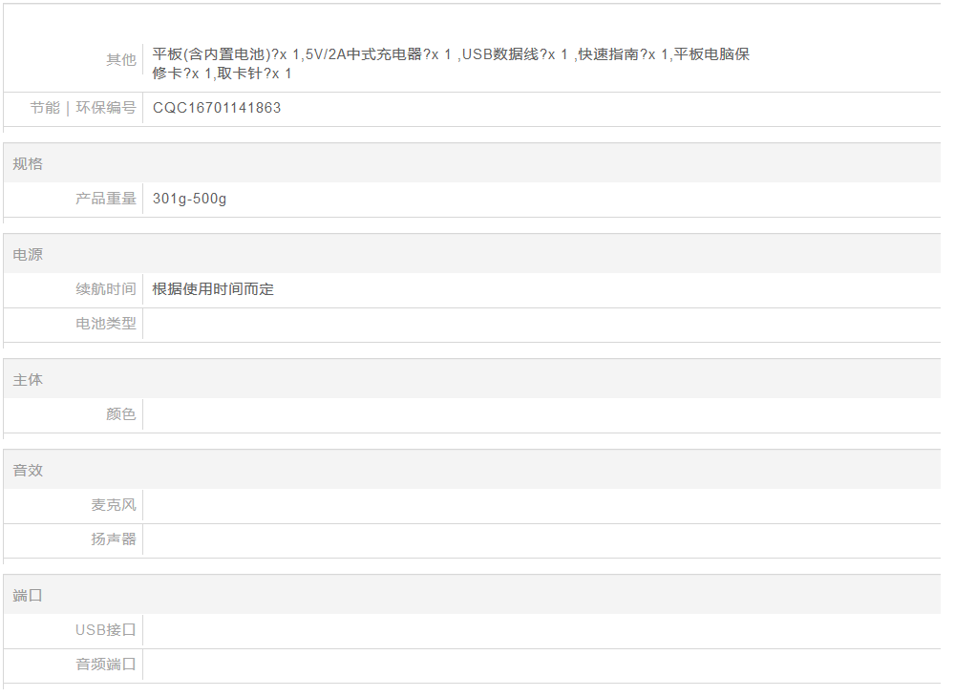The width and height of the screenshot is (955, 697).
Task: Select the 麦克风 label
Action: pos(114,505)
